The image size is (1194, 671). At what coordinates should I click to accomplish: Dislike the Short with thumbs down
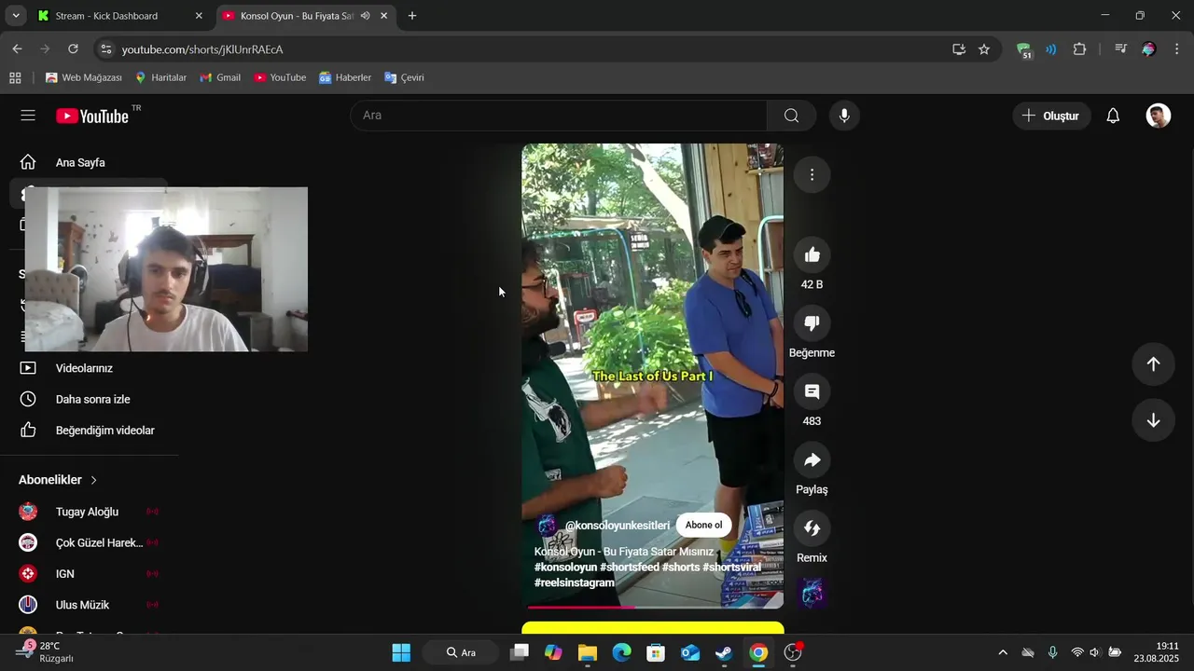coord(812,322)
